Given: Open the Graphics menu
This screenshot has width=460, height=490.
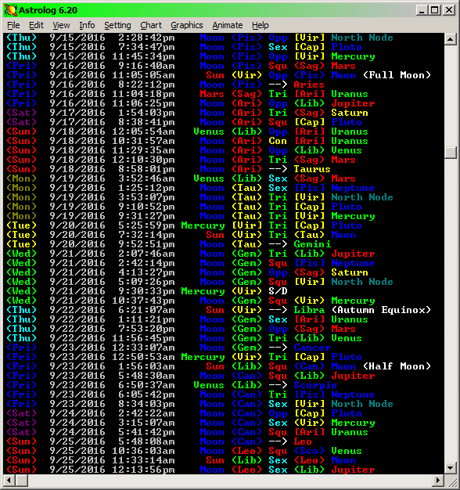Looking at the screenshot, I should click(x=187, y=25).
